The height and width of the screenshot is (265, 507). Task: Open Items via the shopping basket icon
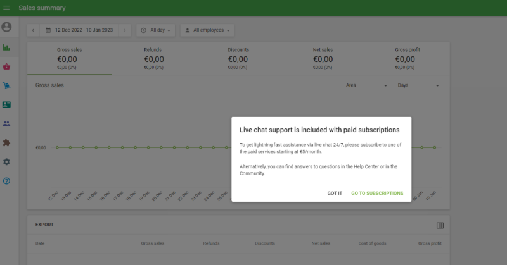[7, 66]
